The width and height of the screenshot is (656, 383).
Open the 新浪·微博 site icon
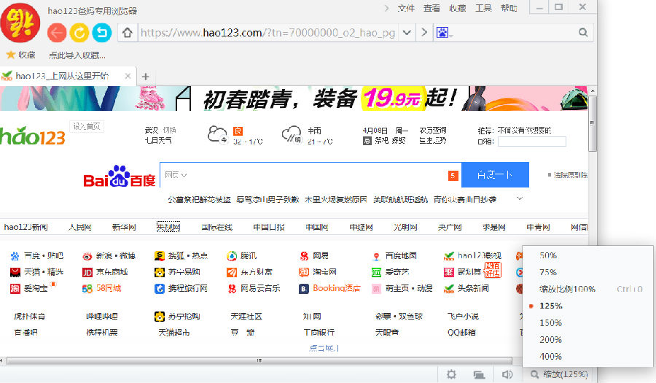(87, 256)
